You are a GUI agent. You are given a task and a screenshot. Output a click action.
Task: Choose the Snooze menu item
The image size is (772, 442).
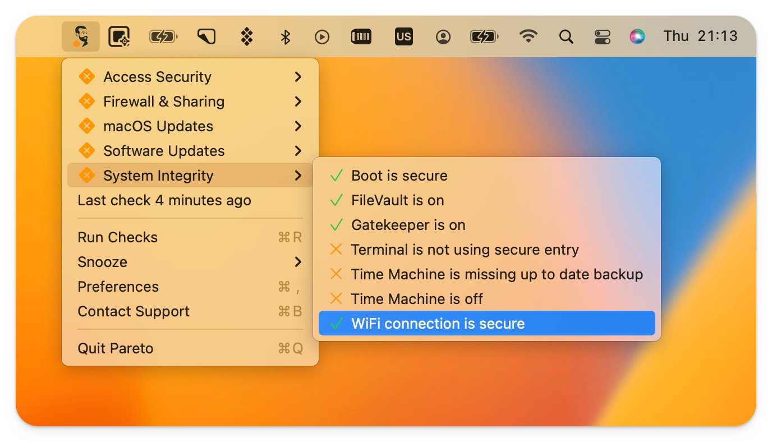190,262
